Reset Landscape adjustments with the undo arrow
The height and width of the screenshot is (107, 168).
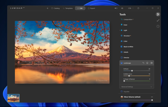click(143, 63)
